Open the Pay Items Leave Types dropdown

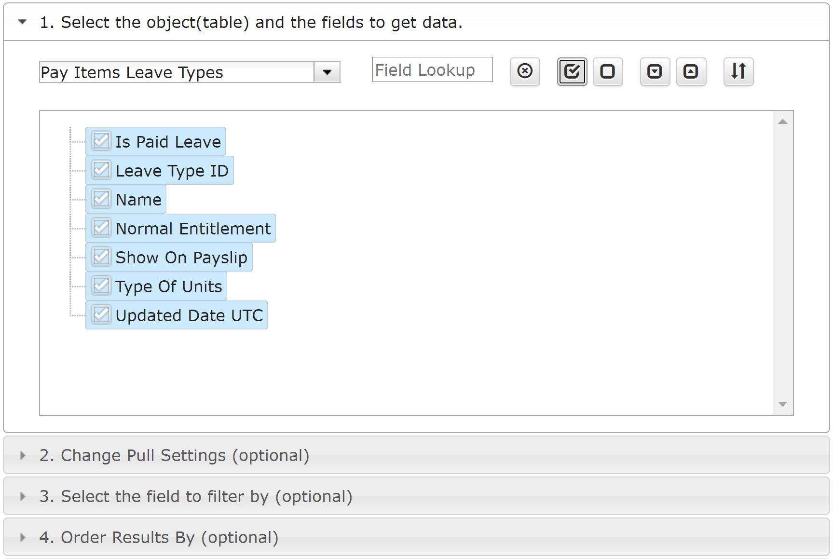(x=327, y=72)
